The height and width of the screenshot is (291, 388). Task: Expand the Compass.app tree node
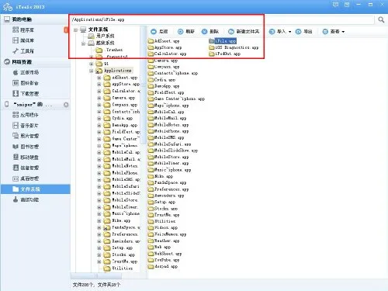(x=99, y=105)
